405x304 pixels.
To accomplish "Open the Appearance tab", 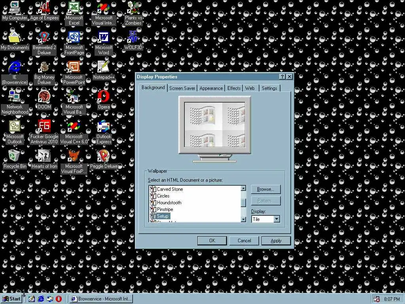I will click(211, 88).
